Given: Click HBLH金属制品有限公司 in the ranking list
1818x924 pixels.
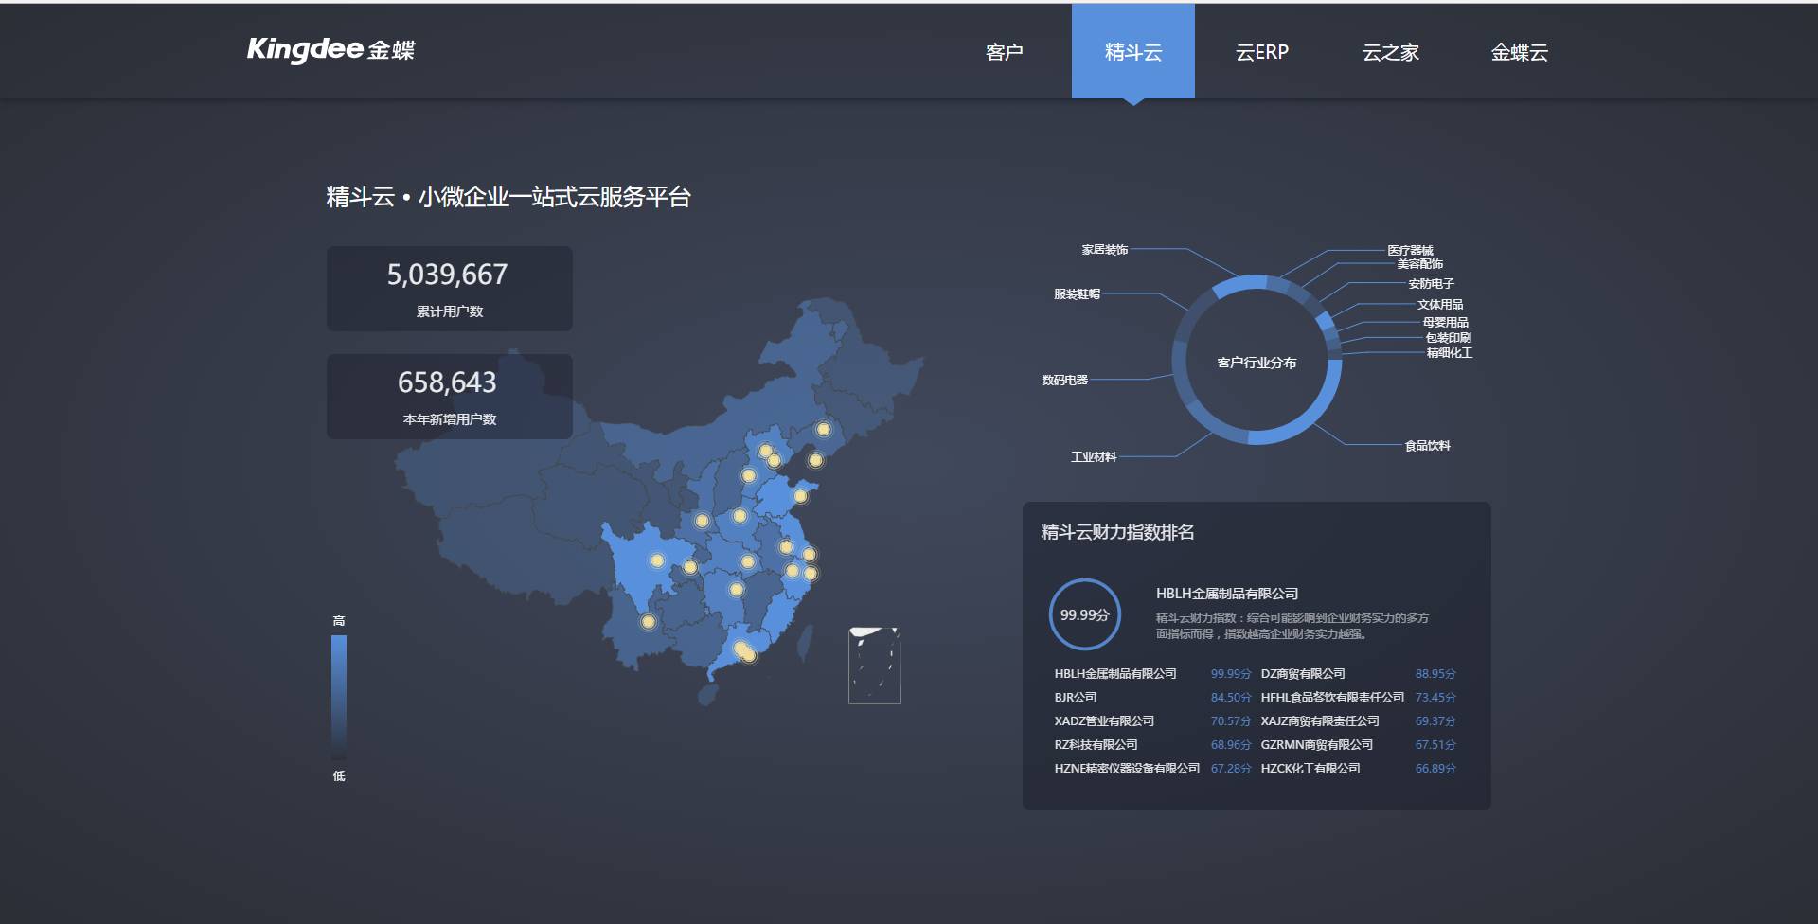Looking at the screenshot, I should pos(1115,674).
